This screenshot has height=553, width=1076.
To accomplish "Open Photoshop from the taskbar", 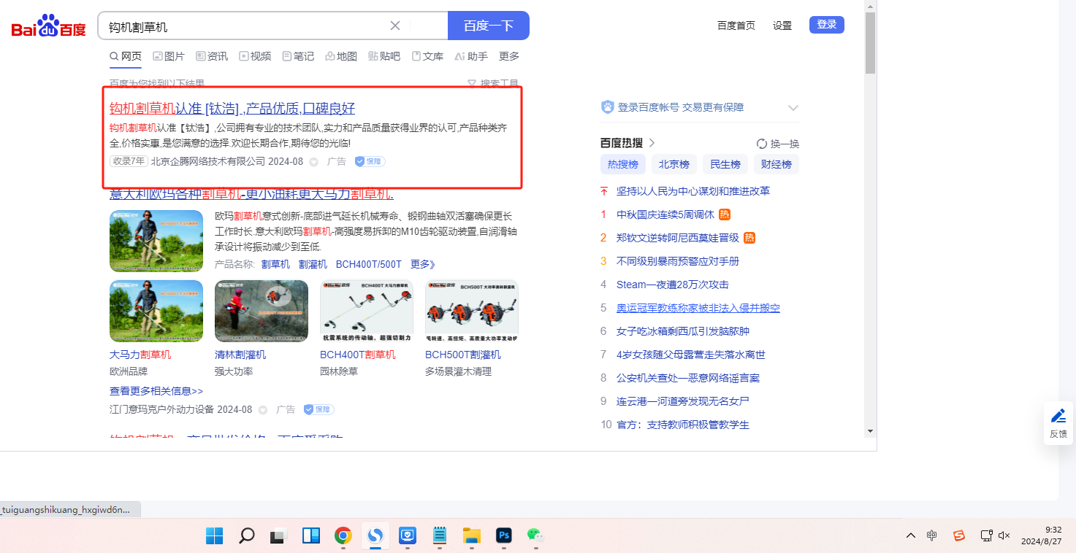I will (x=503, y=535).
